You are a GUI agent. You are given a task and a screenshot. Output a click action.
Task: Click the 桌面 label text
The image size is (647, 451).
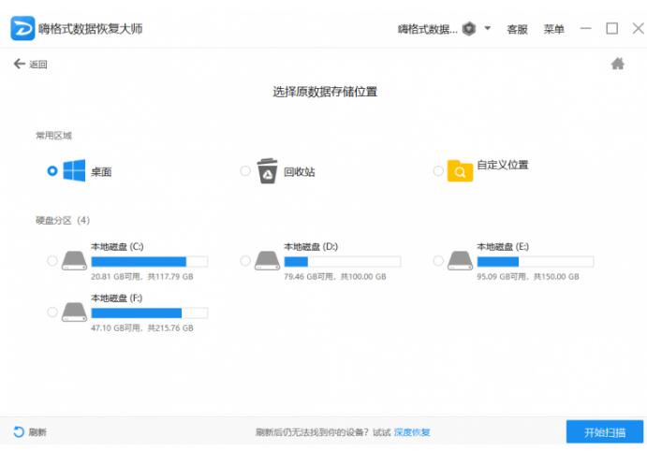coord(101,171)
